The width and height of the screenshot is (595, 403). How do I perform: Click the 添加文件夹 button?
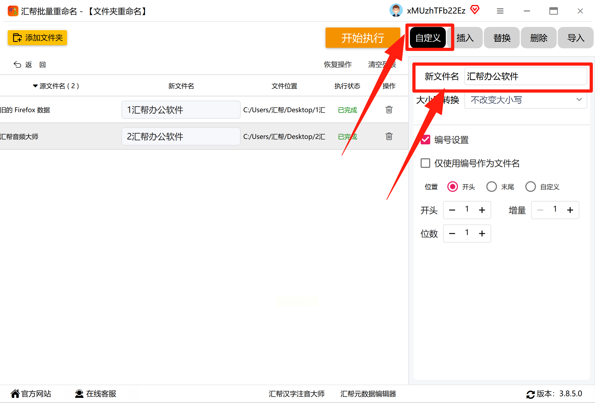37,38
